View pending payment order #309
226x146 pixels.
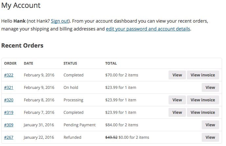tap(210, 125)
